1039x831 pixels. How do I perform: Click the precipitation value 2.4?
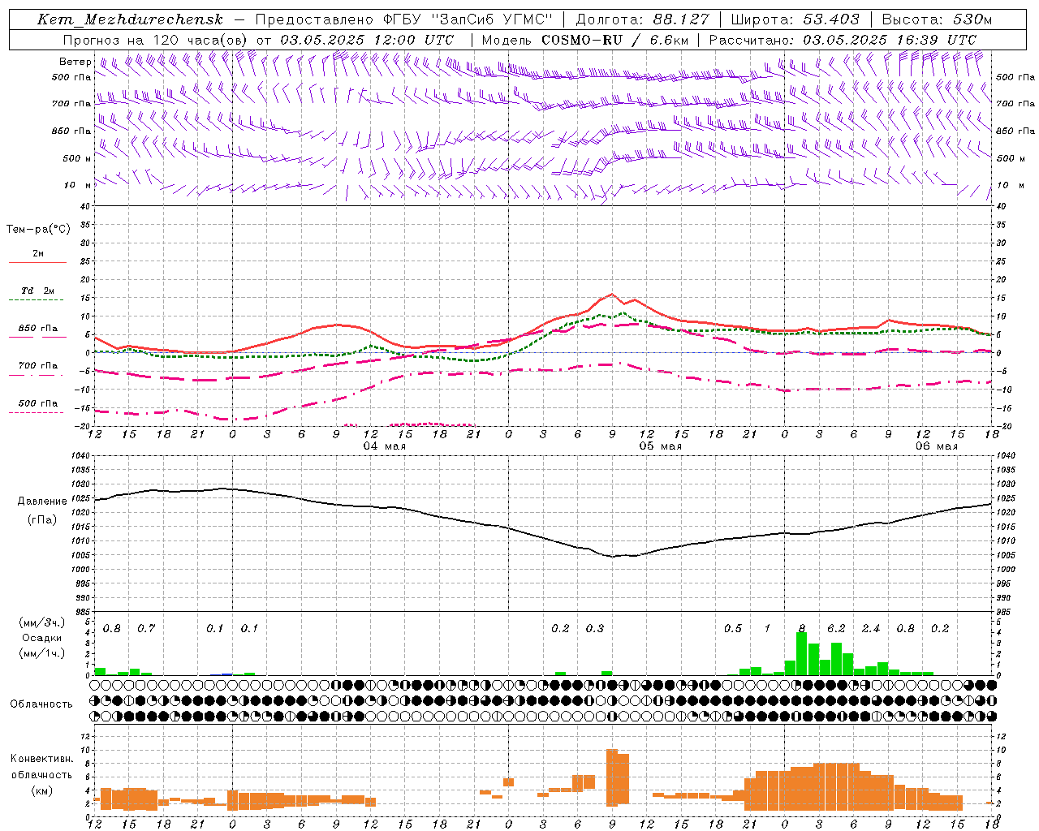871,629
